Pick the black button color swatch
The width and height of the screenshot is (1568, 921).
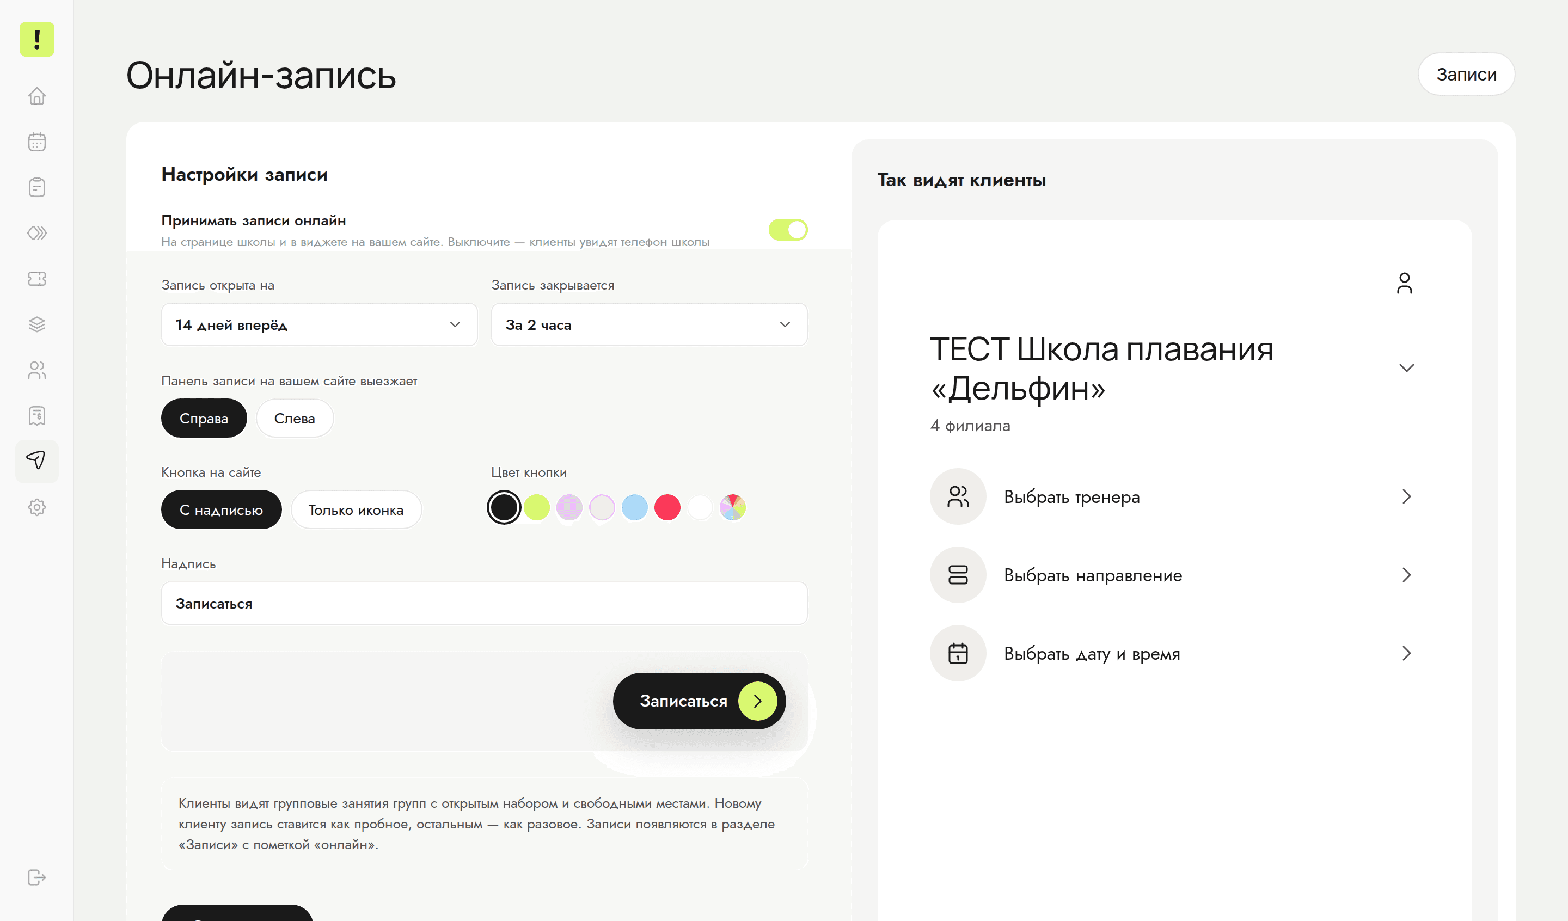coord(504,507)
